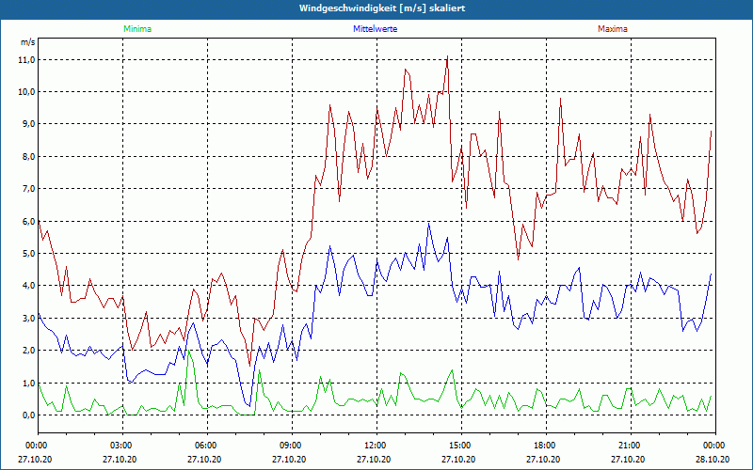Click the 09:00 time axis label

pyautogui.click(x=292, y=446)
